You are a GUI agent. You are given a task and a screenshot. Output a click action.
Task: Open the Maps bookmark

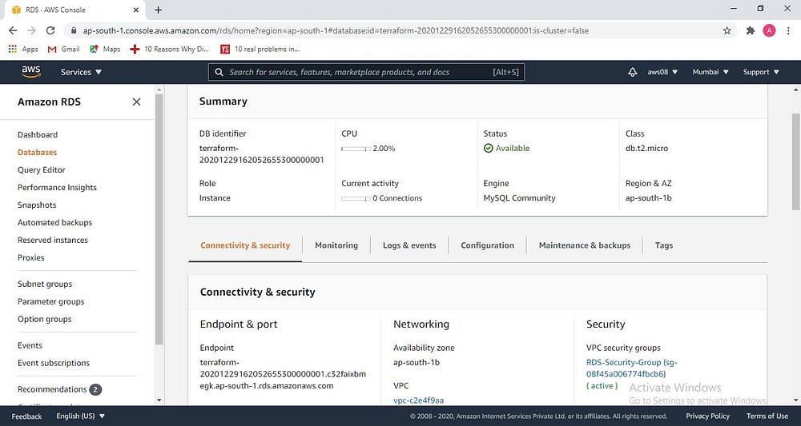[x=105, y=49]
